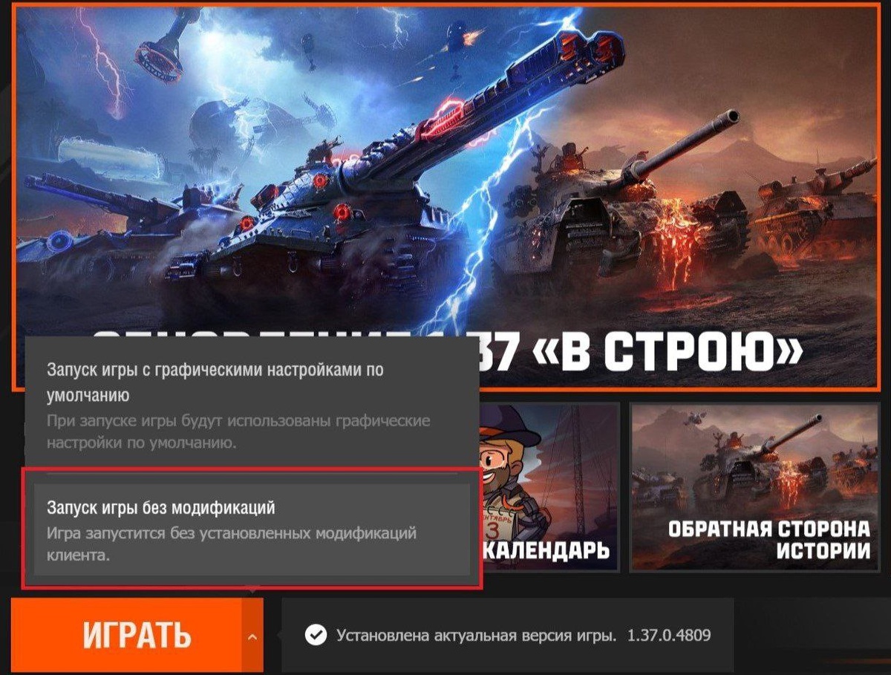This screenshot has height=675, width=891.
Task: Click description about default graphics settings
Action: (x=238, y=431)
